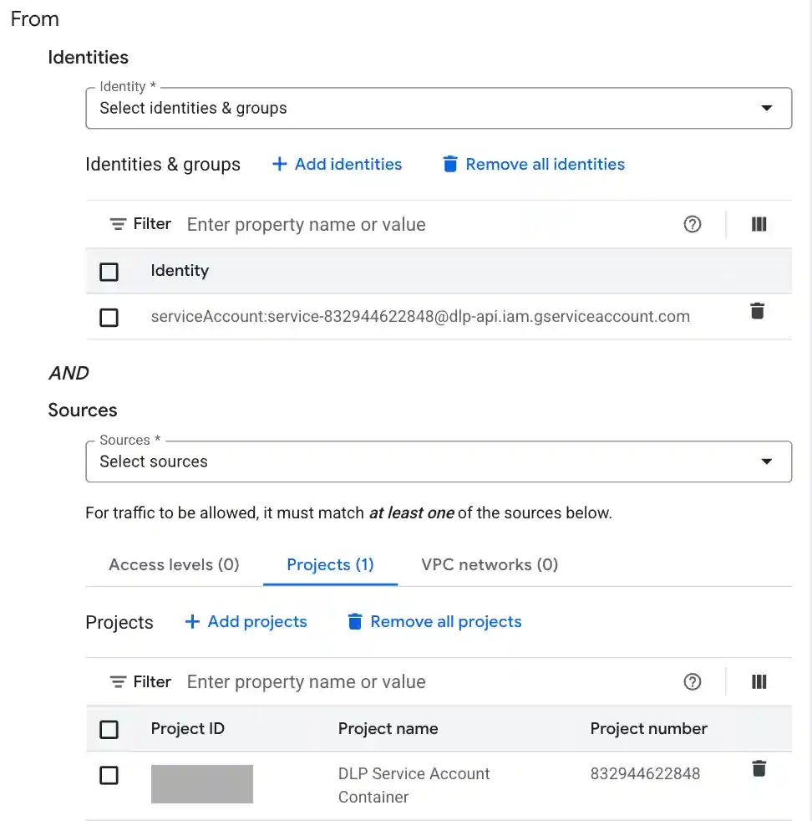The width and height of the screenshot is (812, 821).
Task: Click the help icon beside the identities filter
Action: (693, 224)
